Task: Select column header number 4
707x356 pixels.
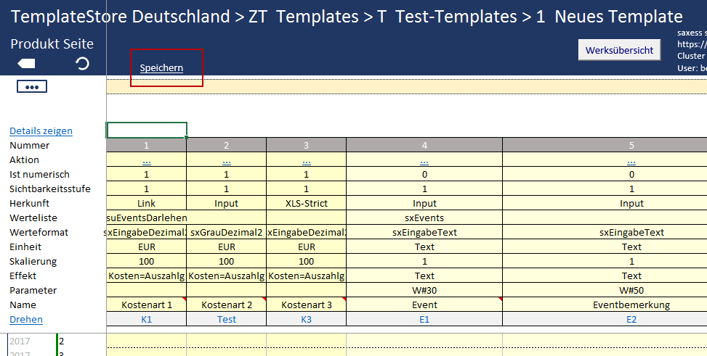Action: (x=424, y=146)
